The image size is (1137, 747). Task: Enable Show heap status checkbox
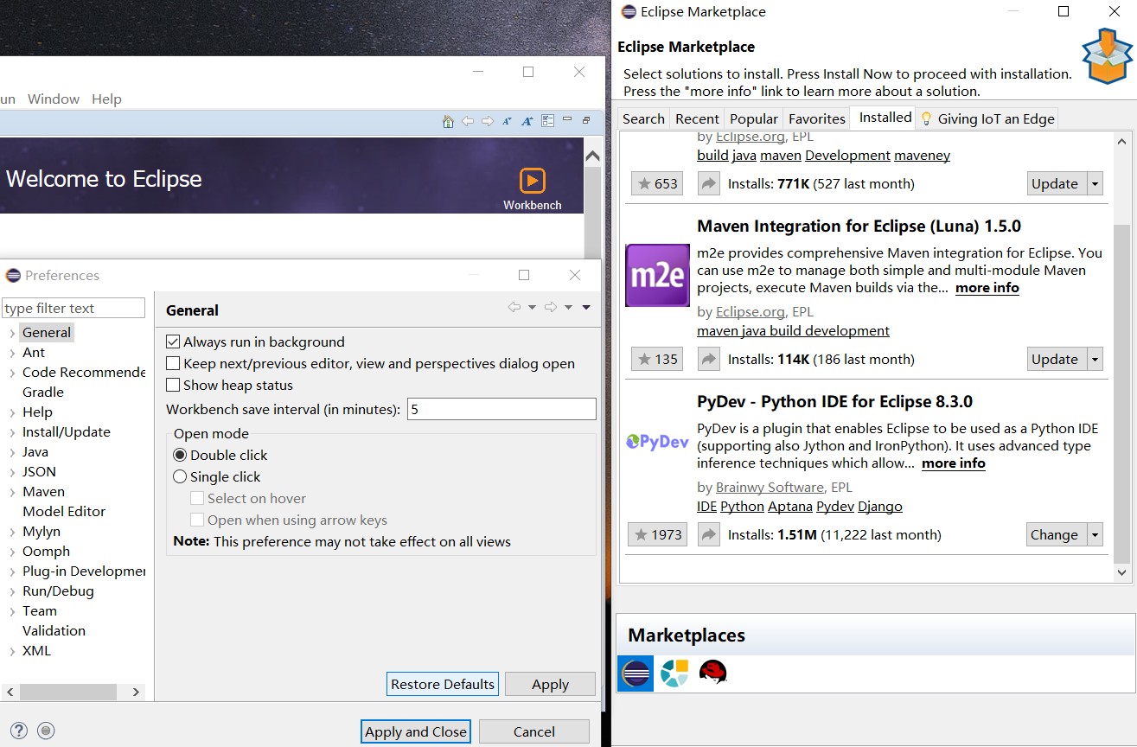[173, 386]
